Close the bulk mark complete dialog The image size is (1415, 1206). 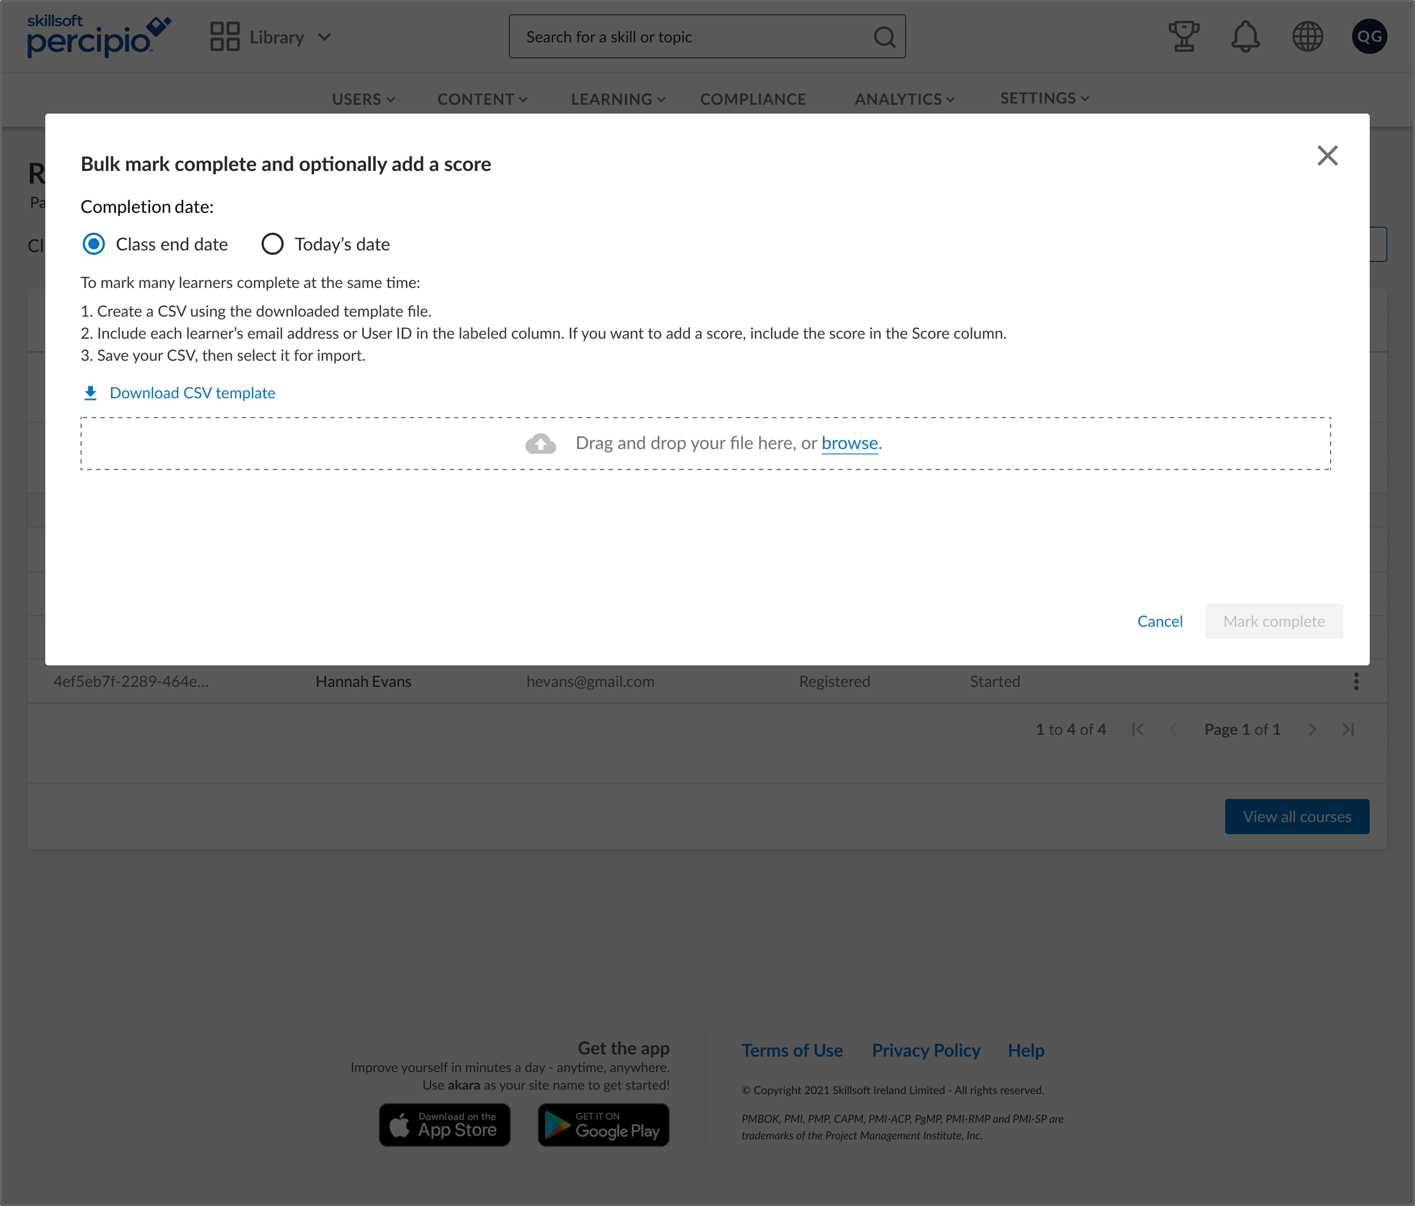click(1327, 156)
